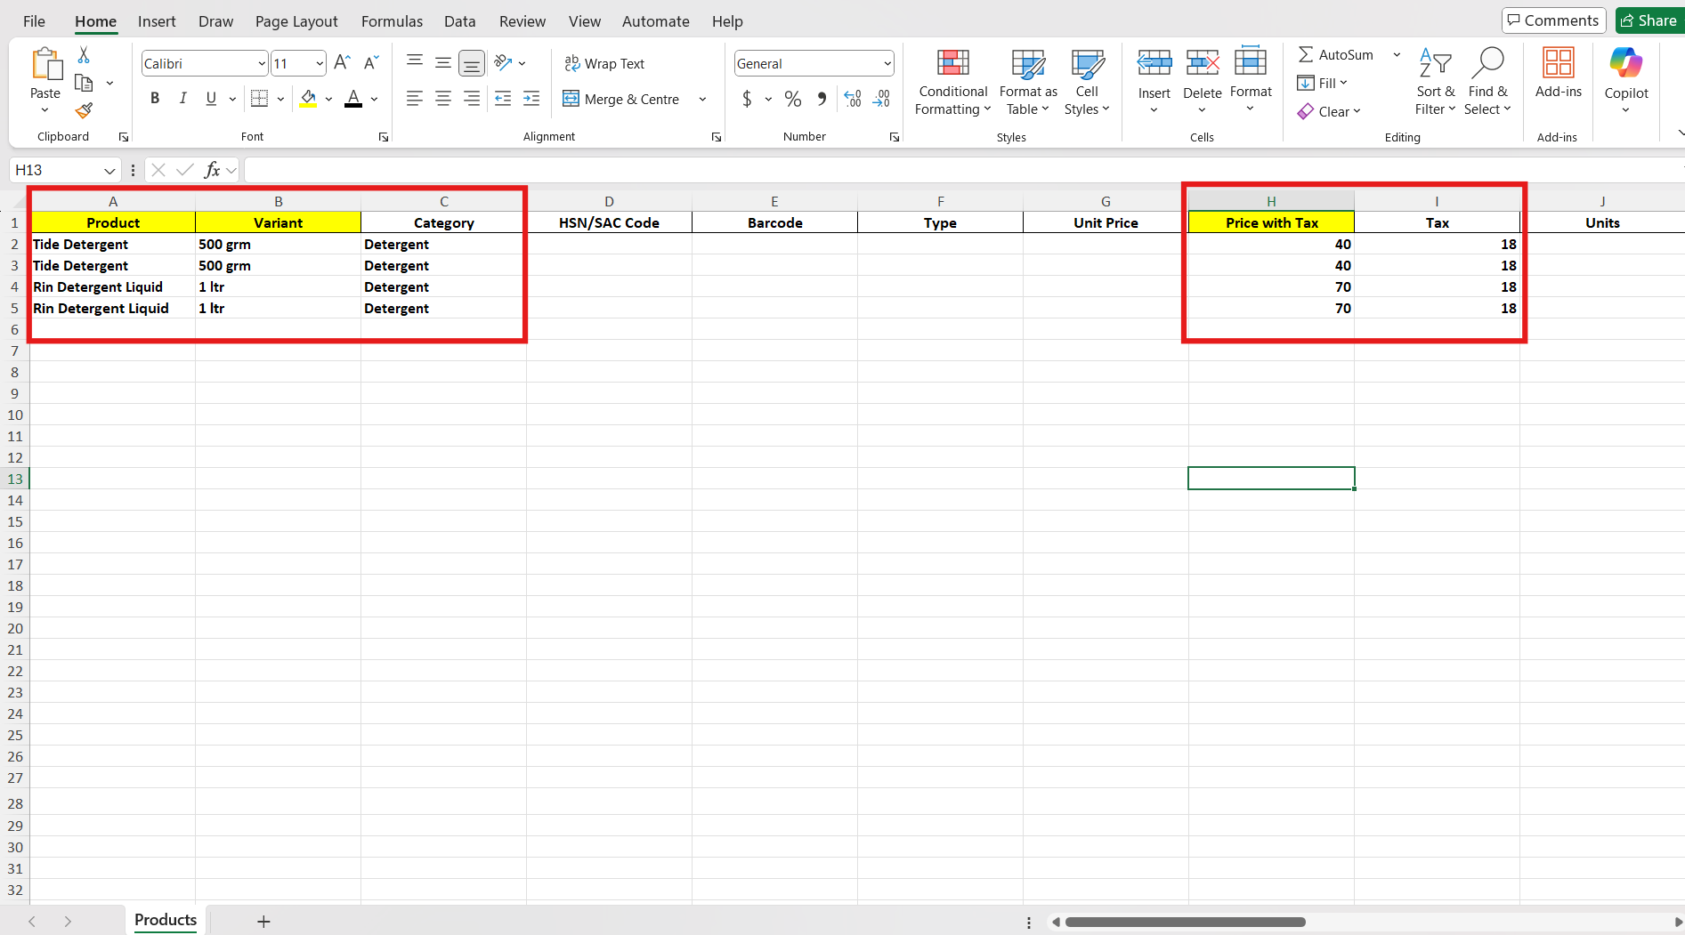Screen dimensions: 1685x935
Task: Click the Copy icon in Clipboard
Action: (84, 83)
